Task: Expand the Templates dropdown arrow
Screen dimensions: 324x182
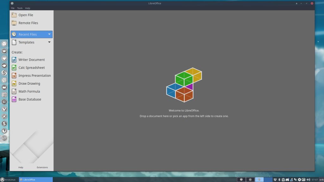Action: (x=49, y=42)
